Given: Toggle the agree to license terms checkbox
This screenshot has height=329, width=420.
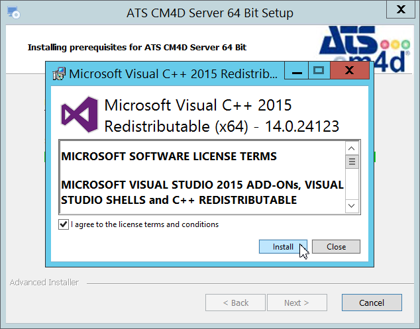Looking at the screenshot, I should click(64, 224).
